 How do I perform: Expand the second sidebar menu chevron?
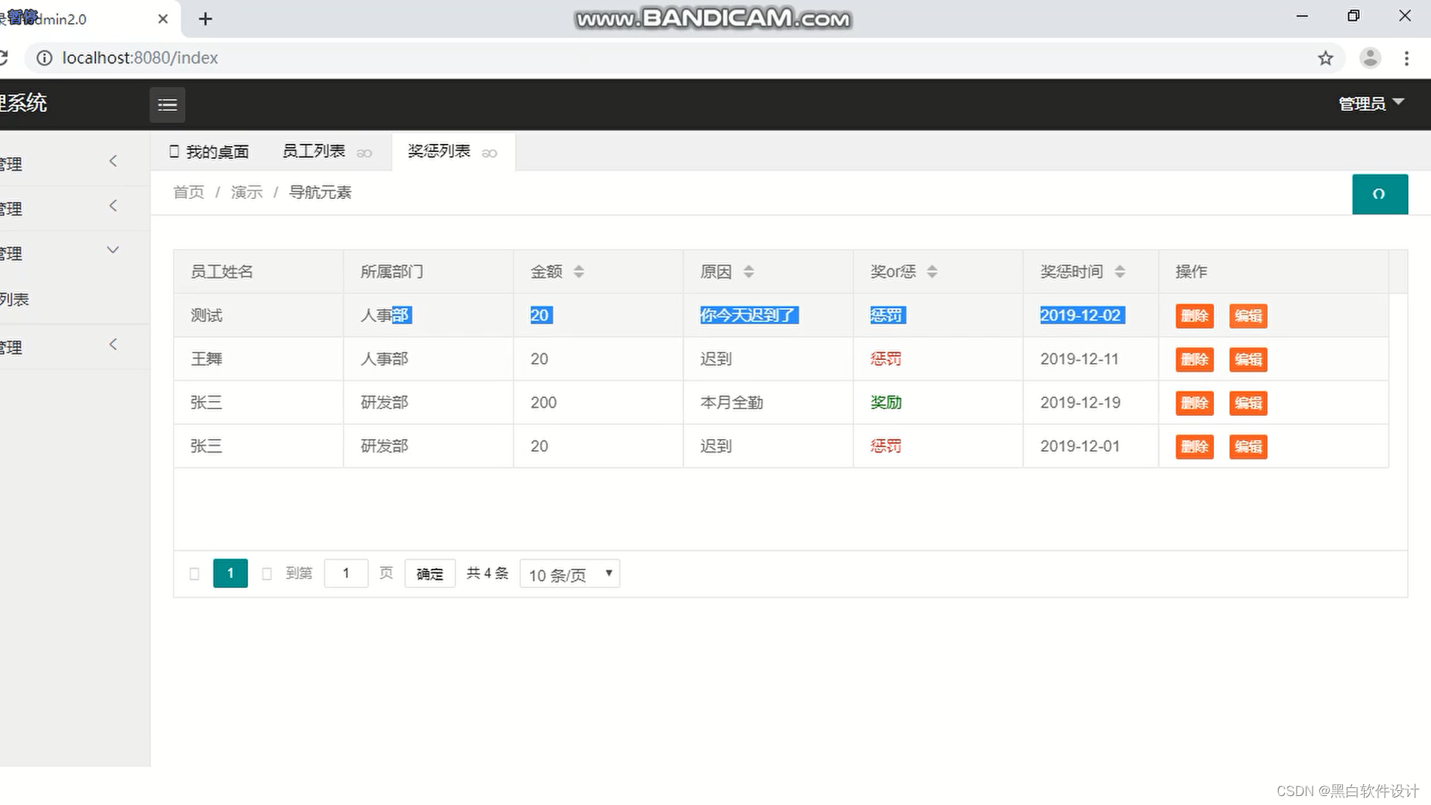(113, 206)
